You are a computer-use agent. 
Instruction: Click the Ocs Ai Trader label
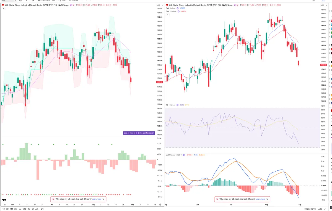click(x=129, y=133)
